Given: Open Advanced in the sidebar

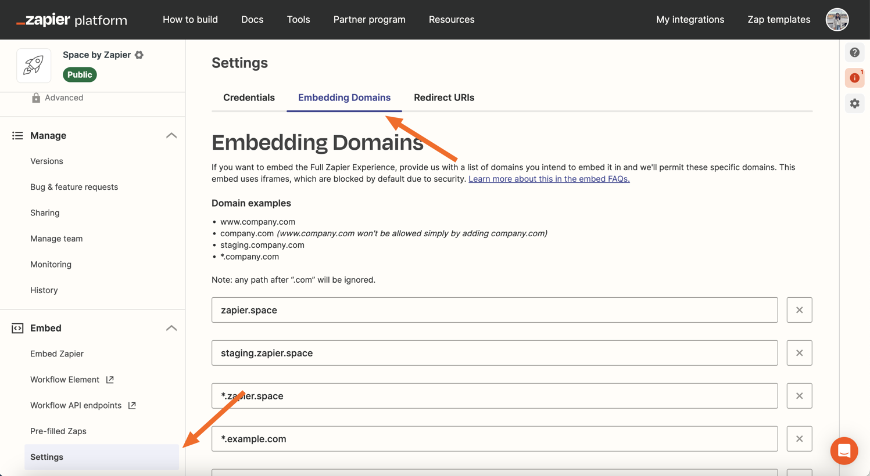Looking at the screenshot, I should [x=64, y=98].
